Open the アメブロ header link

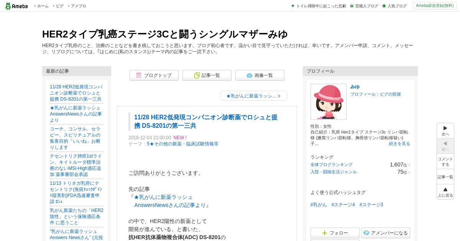pyautogui.click(x=79, y=6)
